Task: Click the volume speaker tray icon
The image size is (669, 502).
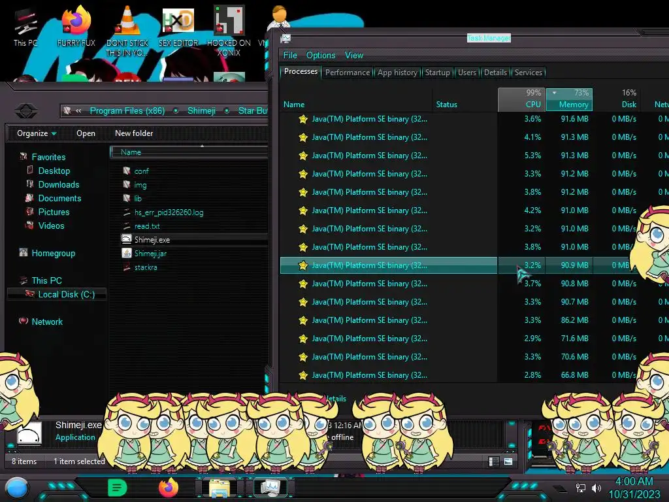Action: tap(596, 488)
